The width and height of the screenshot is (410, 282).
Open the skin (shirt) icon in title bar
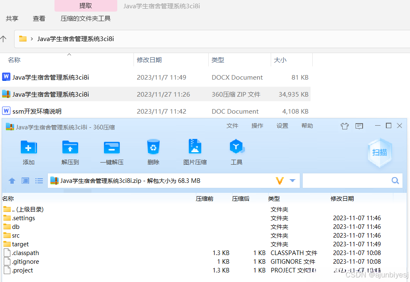tap(345, 126)
